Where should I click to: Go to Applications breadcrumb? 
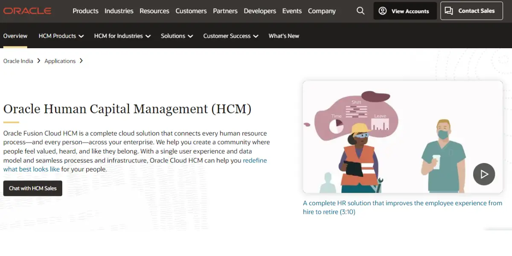coord(60,61)
